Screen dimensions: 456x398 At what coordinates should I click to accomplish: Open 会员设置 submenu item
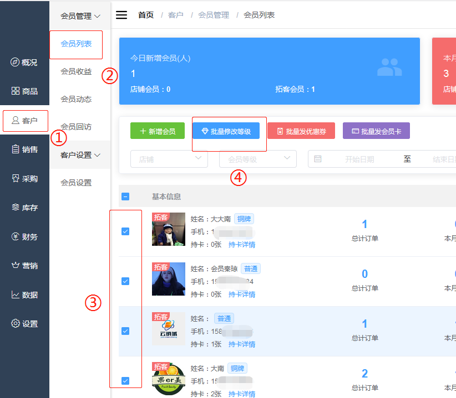[x=76, y=183]
